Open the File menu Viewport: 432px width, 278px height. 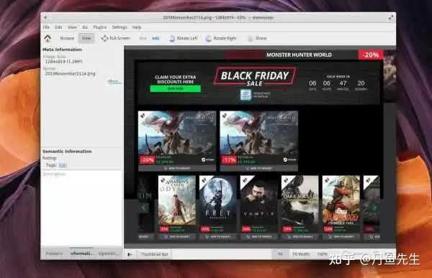pos(46,27)
